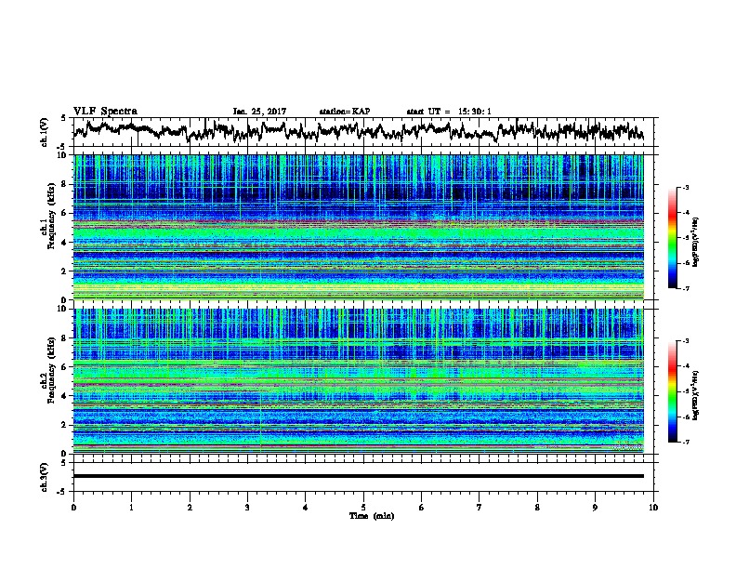Screen dimensions: 736x569
Task: Select the "ch.3(V)" axis label
Action: pos(45,477)
